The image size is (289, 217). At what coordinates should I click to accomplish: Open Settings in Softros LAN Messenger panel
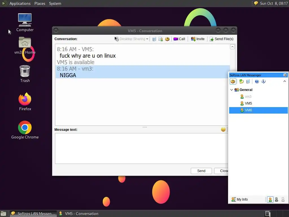coord(233,81)
